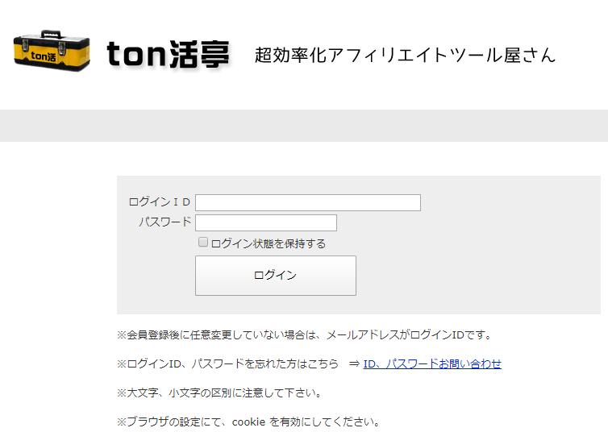Viewport: 608px width, 432px height.
Task: Click the ログイン状態を保持する label text
Action: pos(268,243)
